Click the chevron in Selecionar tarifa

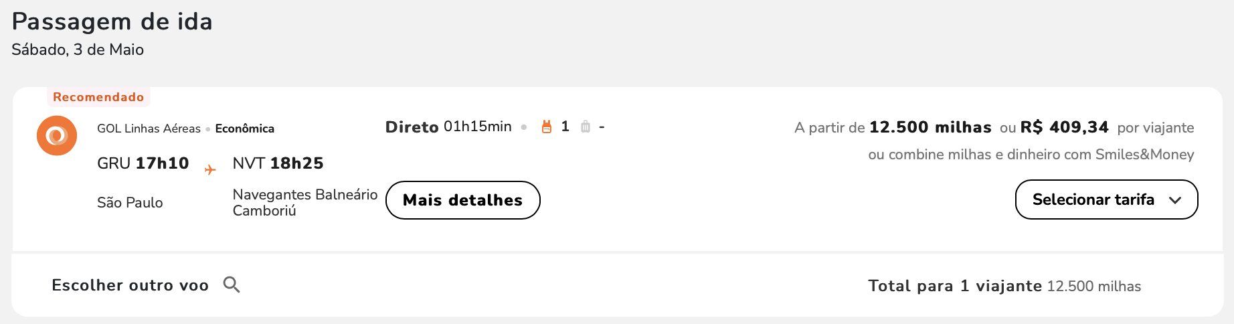[1175, 200]
